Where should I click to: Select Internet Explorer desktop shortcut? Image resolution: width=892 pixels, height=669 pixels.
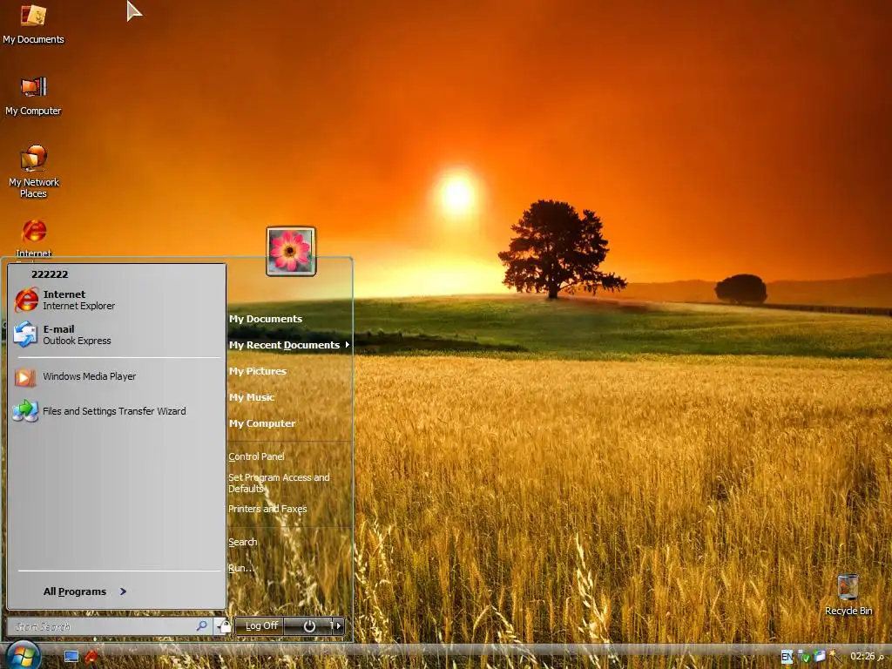[x=33, y=238]
